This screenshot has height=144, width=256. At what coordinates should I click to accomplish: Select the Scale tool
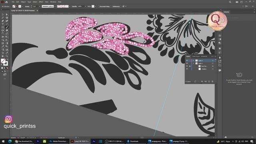point(7,34)
